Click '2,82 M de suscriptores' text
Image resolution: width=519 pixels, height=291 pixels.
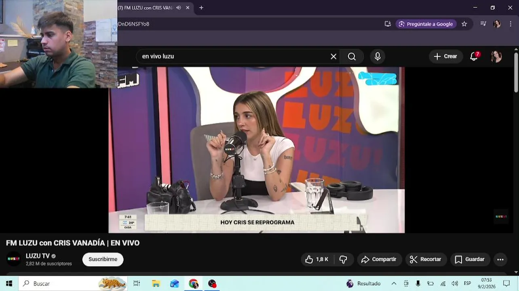(49, 264)
